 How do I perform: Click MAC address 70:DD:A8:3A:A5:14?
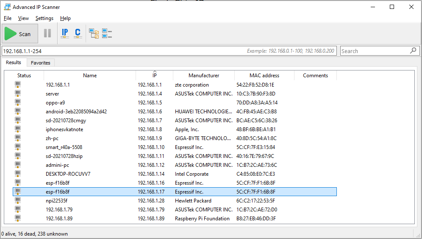click(257, 103)
